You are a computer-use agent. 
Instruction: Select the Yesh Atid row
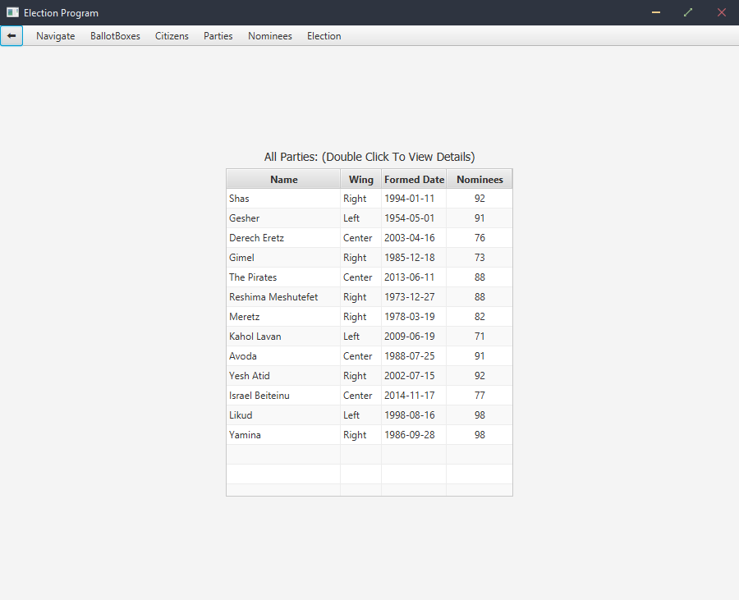(369, 376)
